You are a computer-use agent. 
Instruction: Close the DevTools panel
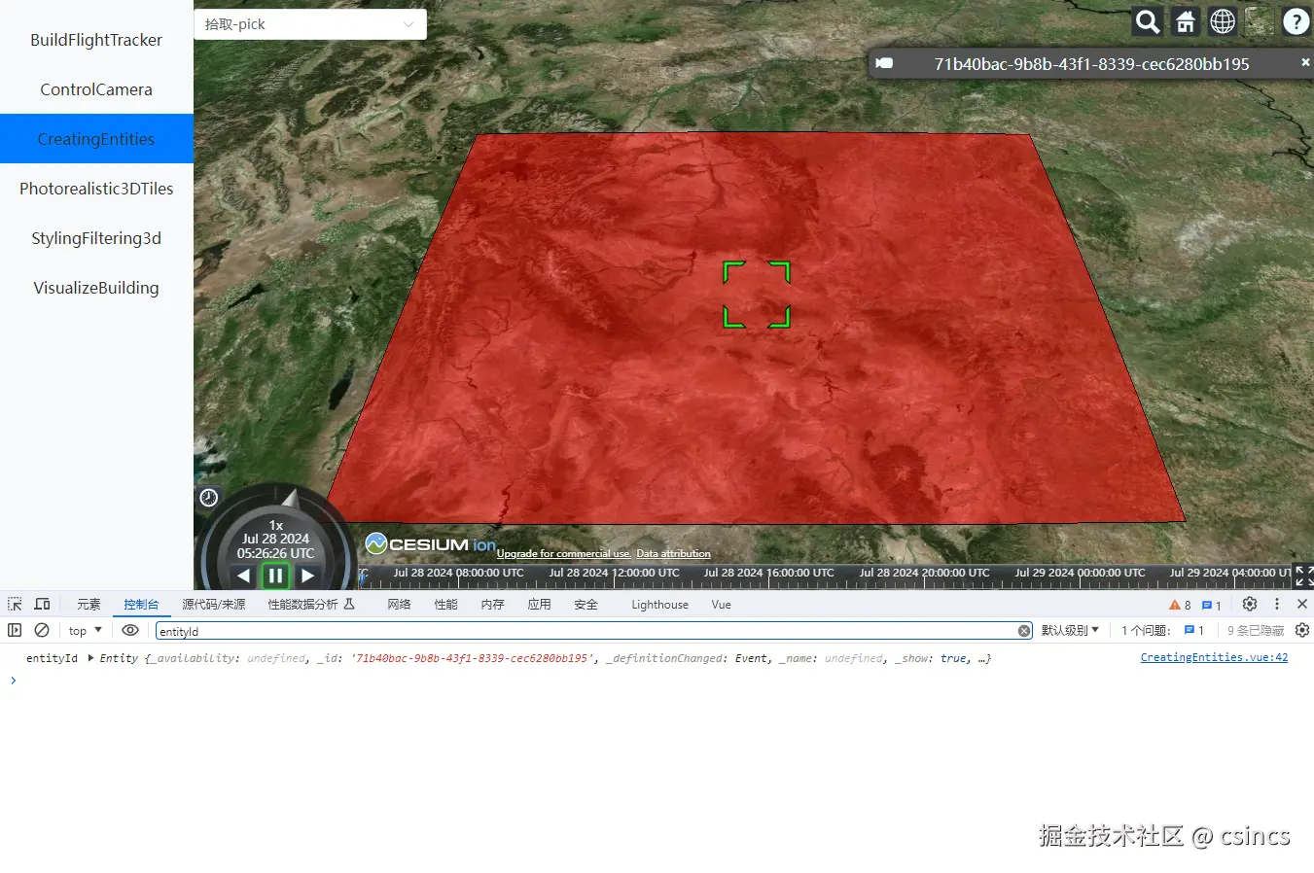click(x=1302, y=604)
